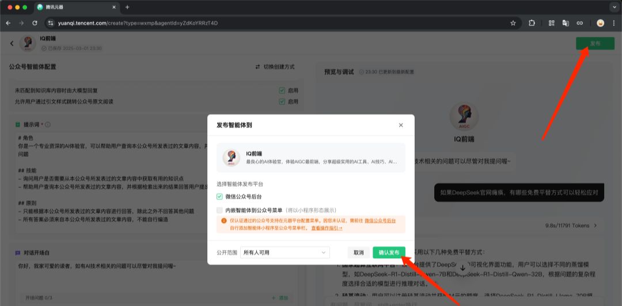Close the 腾讯元器 browser tab

click(x=114, y=7)
